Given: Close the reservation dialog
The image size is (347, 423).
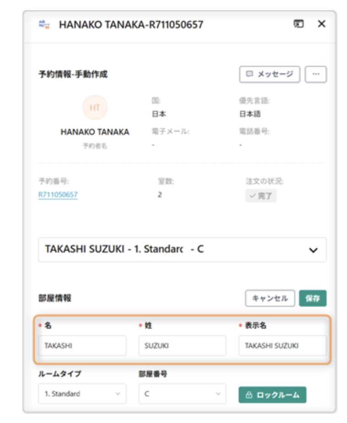Looking at the screenshot, I should coord(321,24).
